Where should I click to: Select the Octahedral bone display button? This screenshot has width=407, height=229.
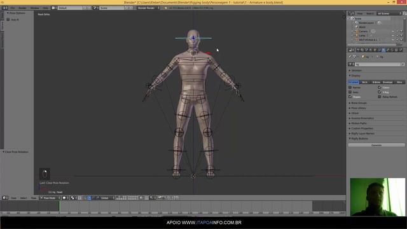[x=354, y=82]
